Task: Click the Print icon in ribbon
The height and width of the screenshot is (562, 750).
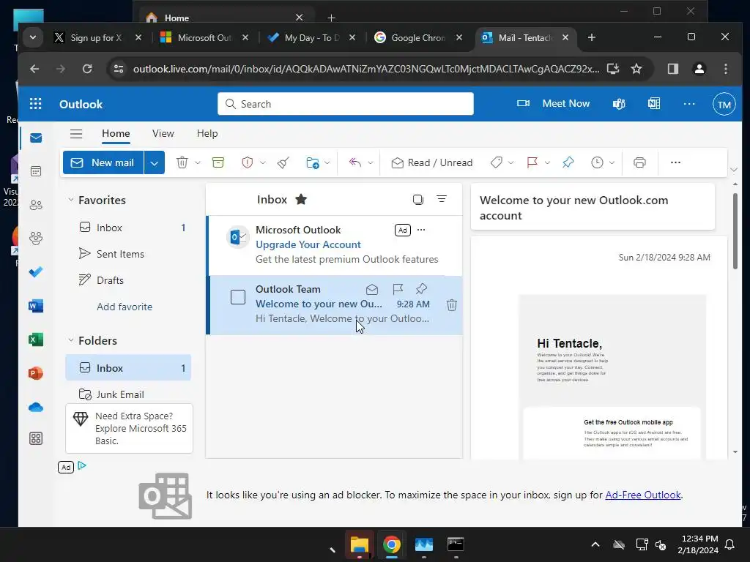Action: 639,162
